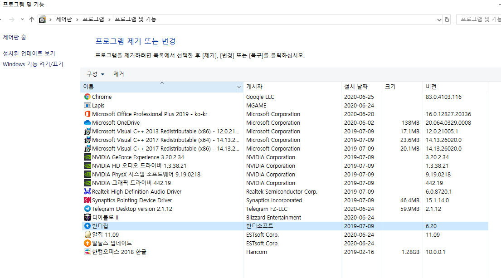Screen dimensions: 501x278
Task: Open the recent locations dropdown arrow
Action: point(22,20)
